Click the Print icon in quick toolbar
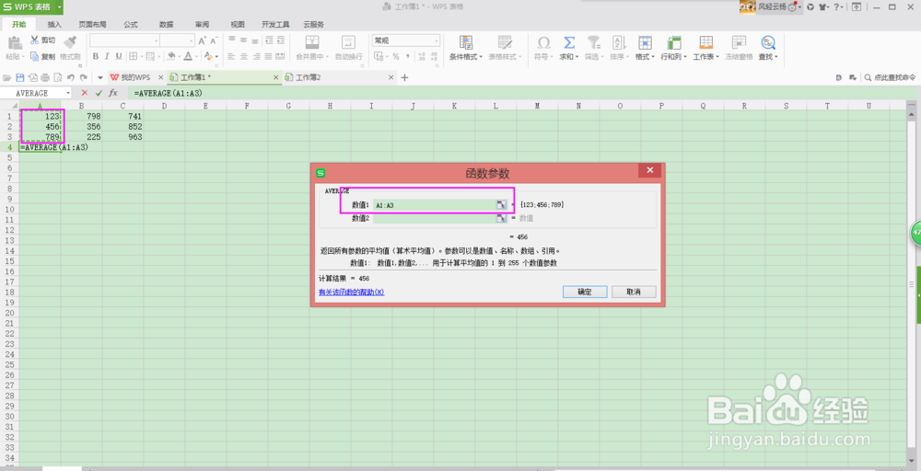921x471 pixels. point(45,77)
